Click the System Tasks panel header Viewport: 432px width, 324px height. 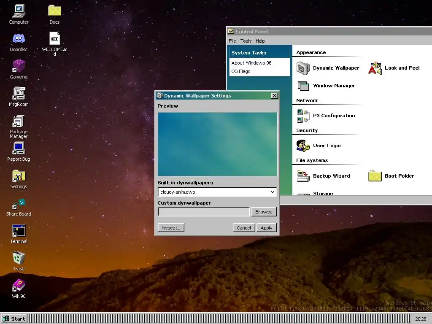coord(259,53)
